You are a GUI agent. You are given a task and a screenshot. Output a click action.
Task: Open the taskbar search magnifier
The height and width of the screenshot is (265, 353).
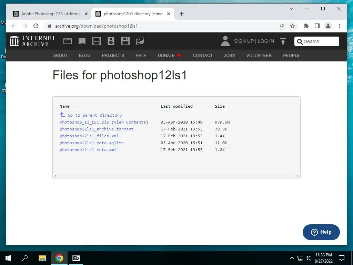25,258
